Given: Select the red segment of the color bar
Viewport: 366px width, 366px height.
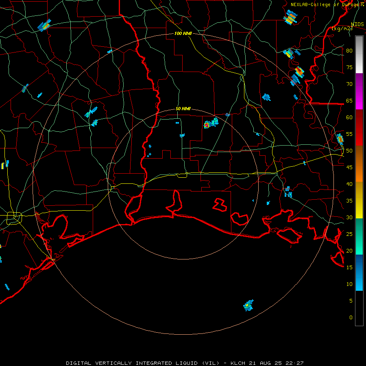Looking at the screenshot, I should [359, 128].
